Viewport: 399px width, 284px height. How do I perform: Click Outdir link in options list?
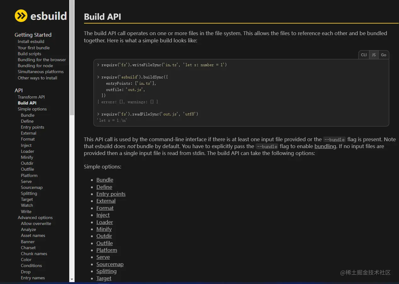pos(104,236)
